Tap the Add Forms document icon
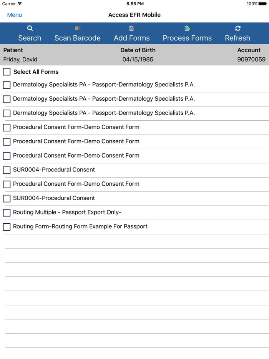This screenshot has width=269, height=359. (x=131, y=28)
